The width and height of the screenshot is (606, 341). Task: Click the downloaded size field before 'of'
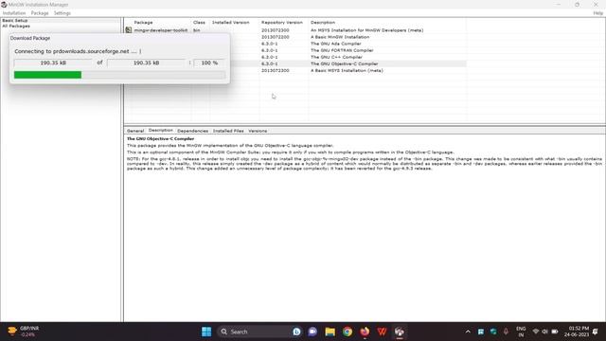53,63
